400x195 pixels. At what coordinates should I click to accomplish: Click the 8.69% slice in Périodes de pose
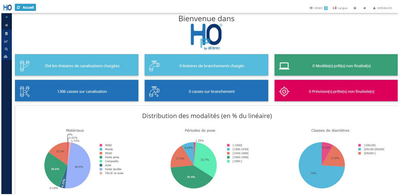[189, 148]
